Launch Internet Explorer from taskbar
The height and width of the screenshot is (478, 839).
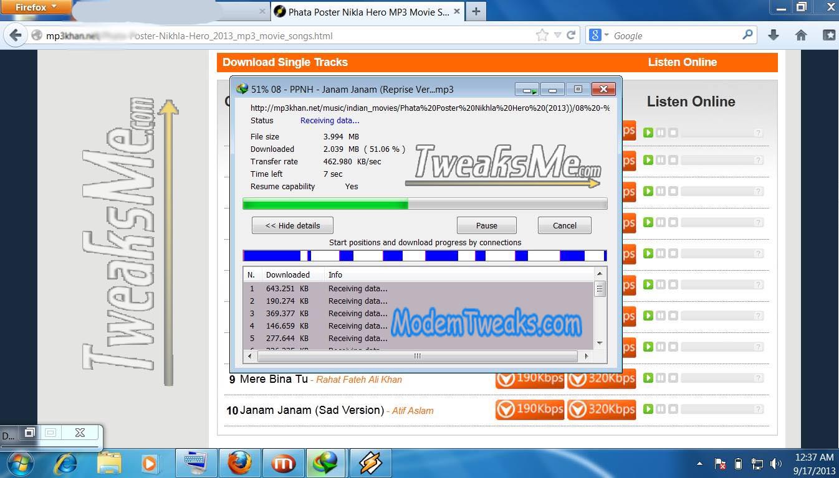(x=65, y=463)
